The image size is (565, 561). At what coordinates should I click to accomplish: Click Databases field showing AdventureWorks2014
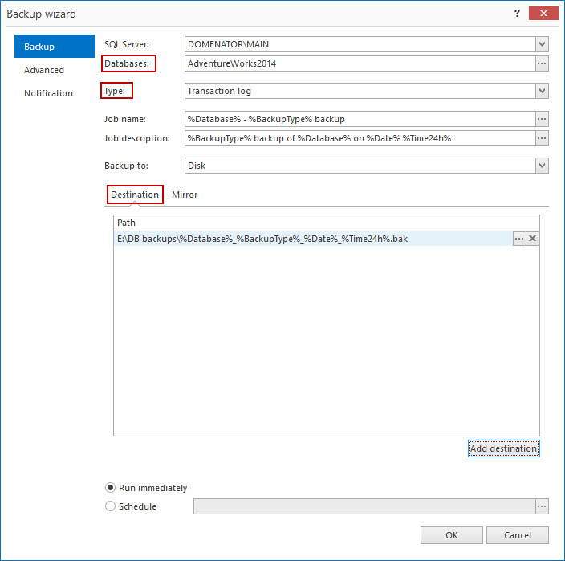360,63
